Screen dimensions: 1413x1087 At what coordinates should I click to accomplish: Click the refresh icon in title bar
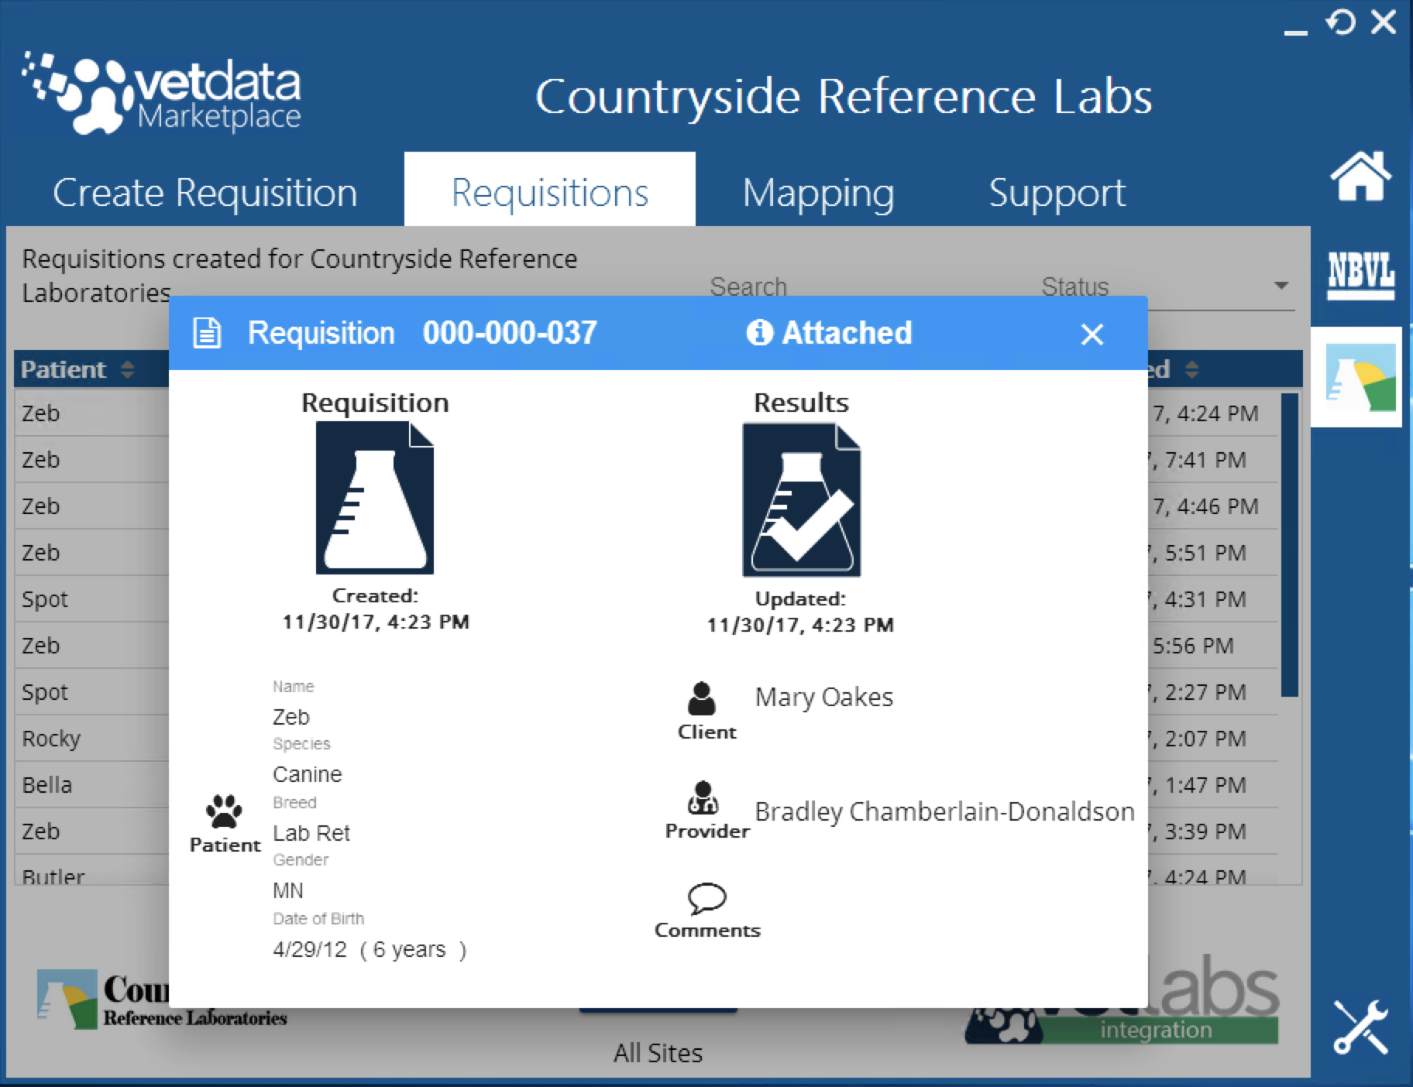[1341, 22]
